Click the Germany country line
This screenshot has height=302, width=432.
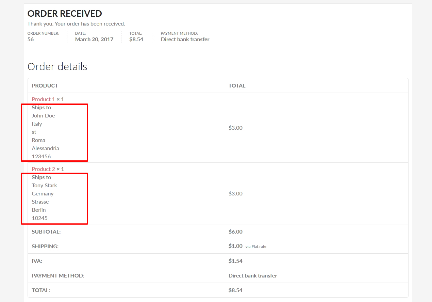(43, 193)
